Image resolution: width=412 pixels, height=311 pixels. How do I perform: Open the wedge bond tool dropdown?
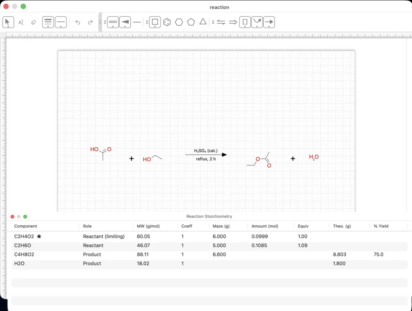point(125,22)
